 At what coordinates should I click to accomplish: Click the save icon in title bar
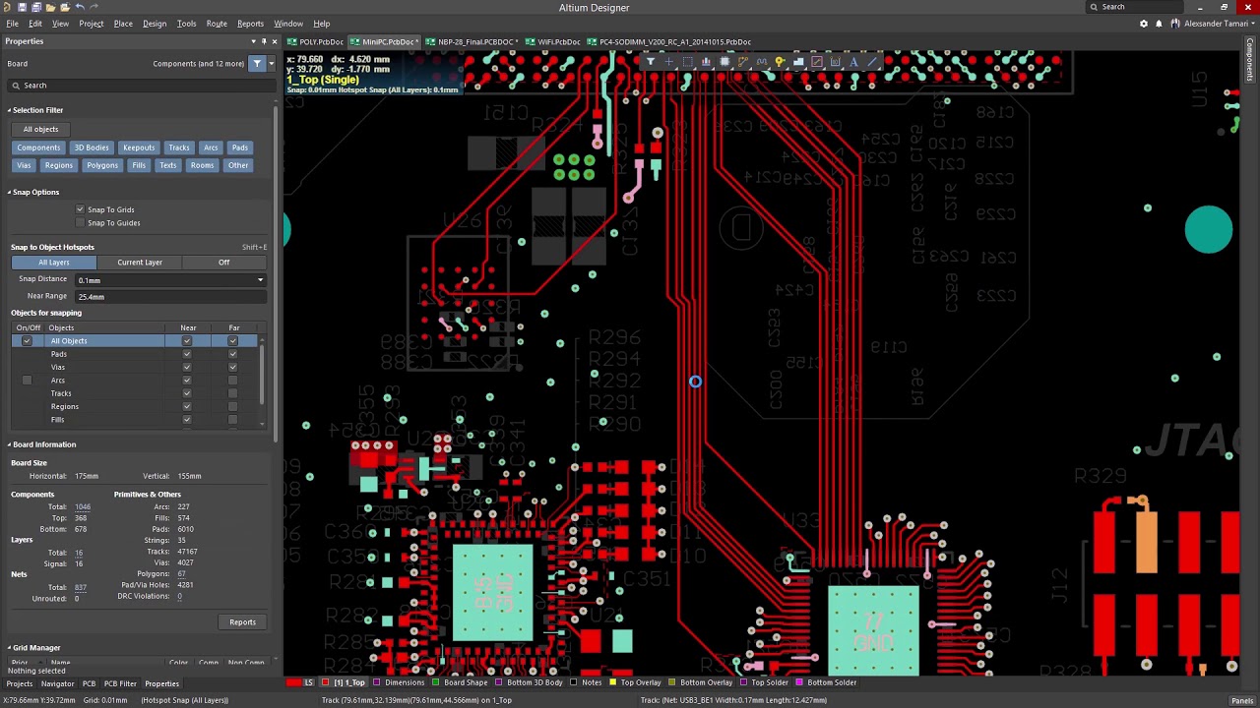coord(23,7)
